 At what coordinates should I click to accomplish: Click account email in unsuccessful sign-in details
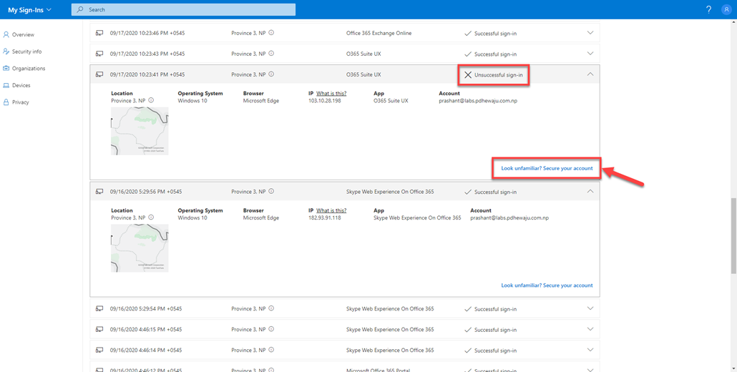(x=478, y=101)
